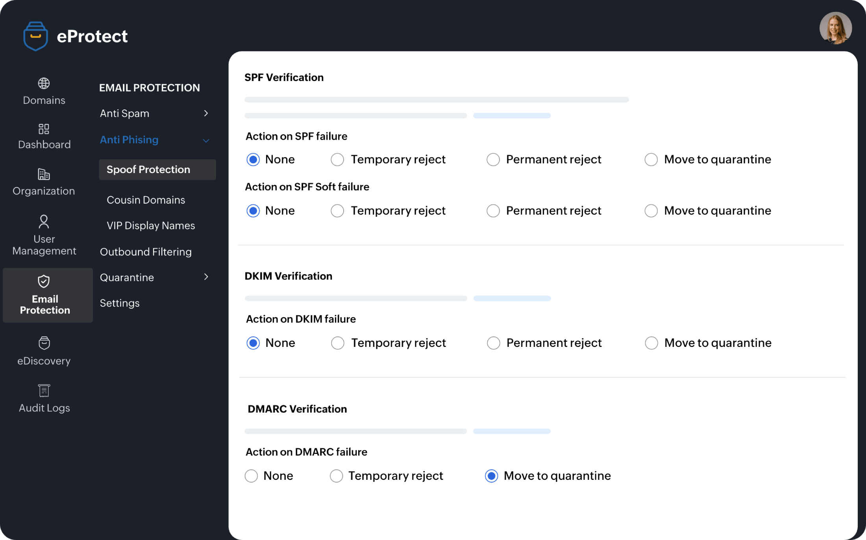866x540 pixels.
Task: Click the Domains icon in sidebar
Action: point(43,83)
